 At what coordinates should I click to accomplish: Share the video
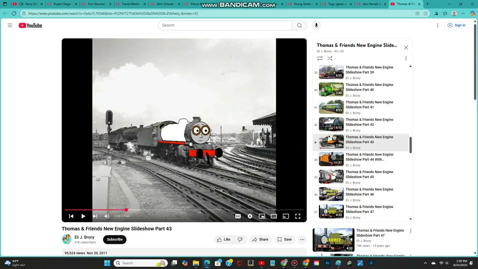260,239
